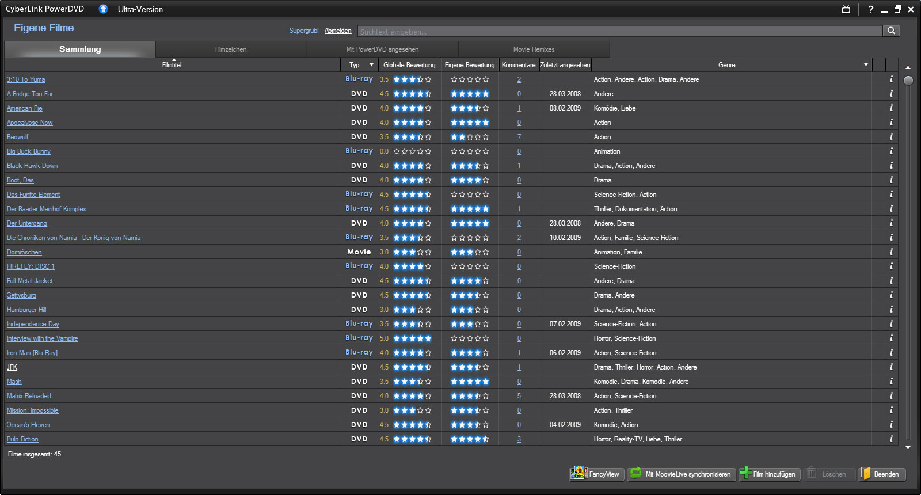Click the blue upgrade arrow icon
This screenshot has height=495, width=921.
pyautogui.click(x=103, y=9)
